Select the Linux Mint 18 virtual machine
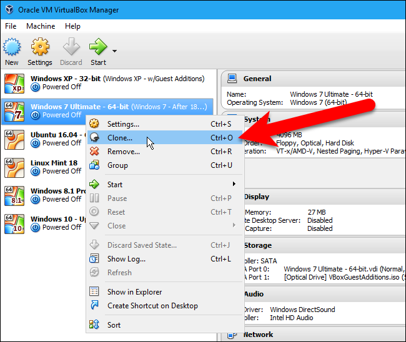Screen dimensions: 406x342 [44, 167]
